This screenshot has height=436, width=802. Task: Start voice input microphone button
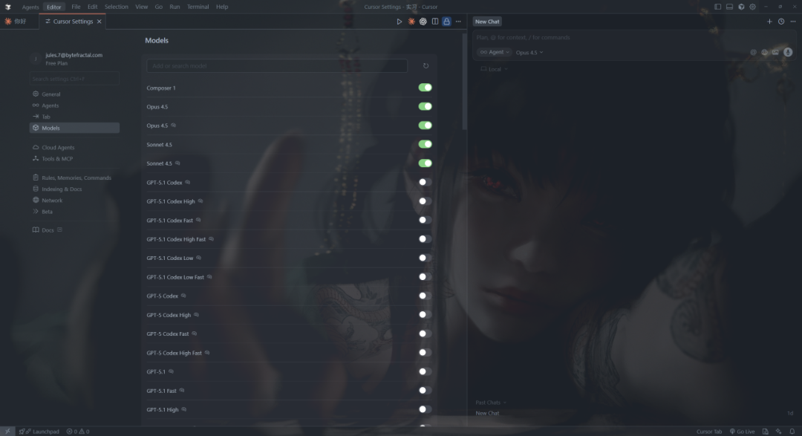[x=788, y=52]
